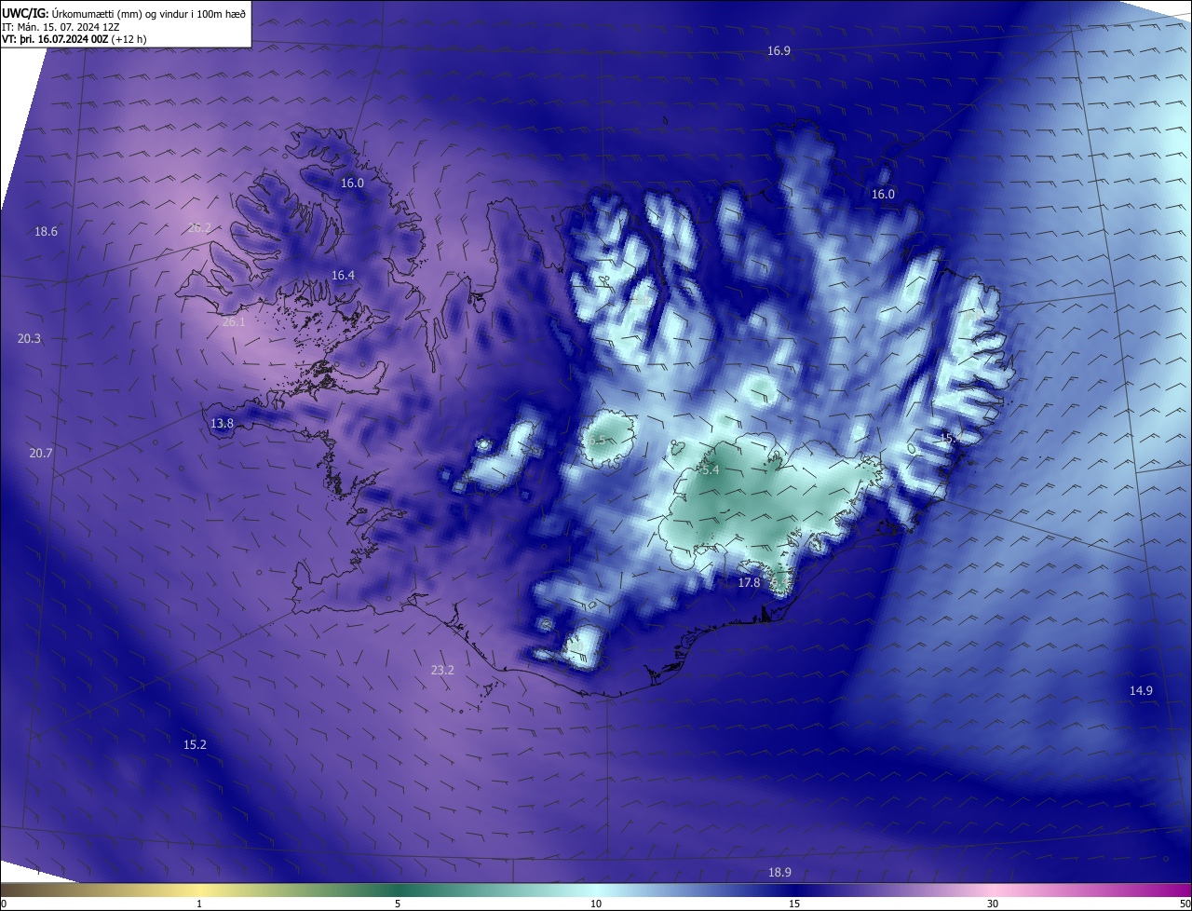Click the 26.2 value label
Image resolution: width=1192 pixels, height=911 pixels.
point(199,228)
